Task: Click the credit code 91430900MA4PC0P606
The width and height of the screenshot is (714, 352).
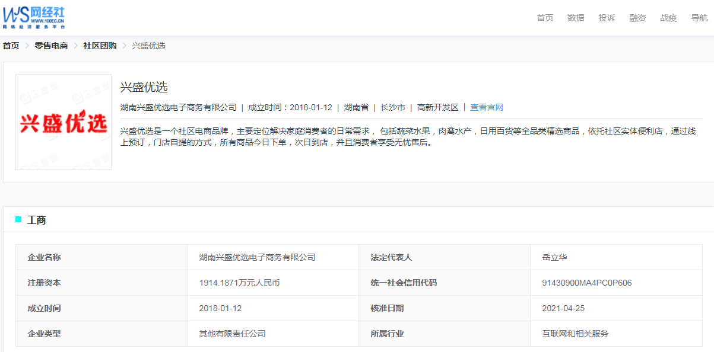Action: 587,283
